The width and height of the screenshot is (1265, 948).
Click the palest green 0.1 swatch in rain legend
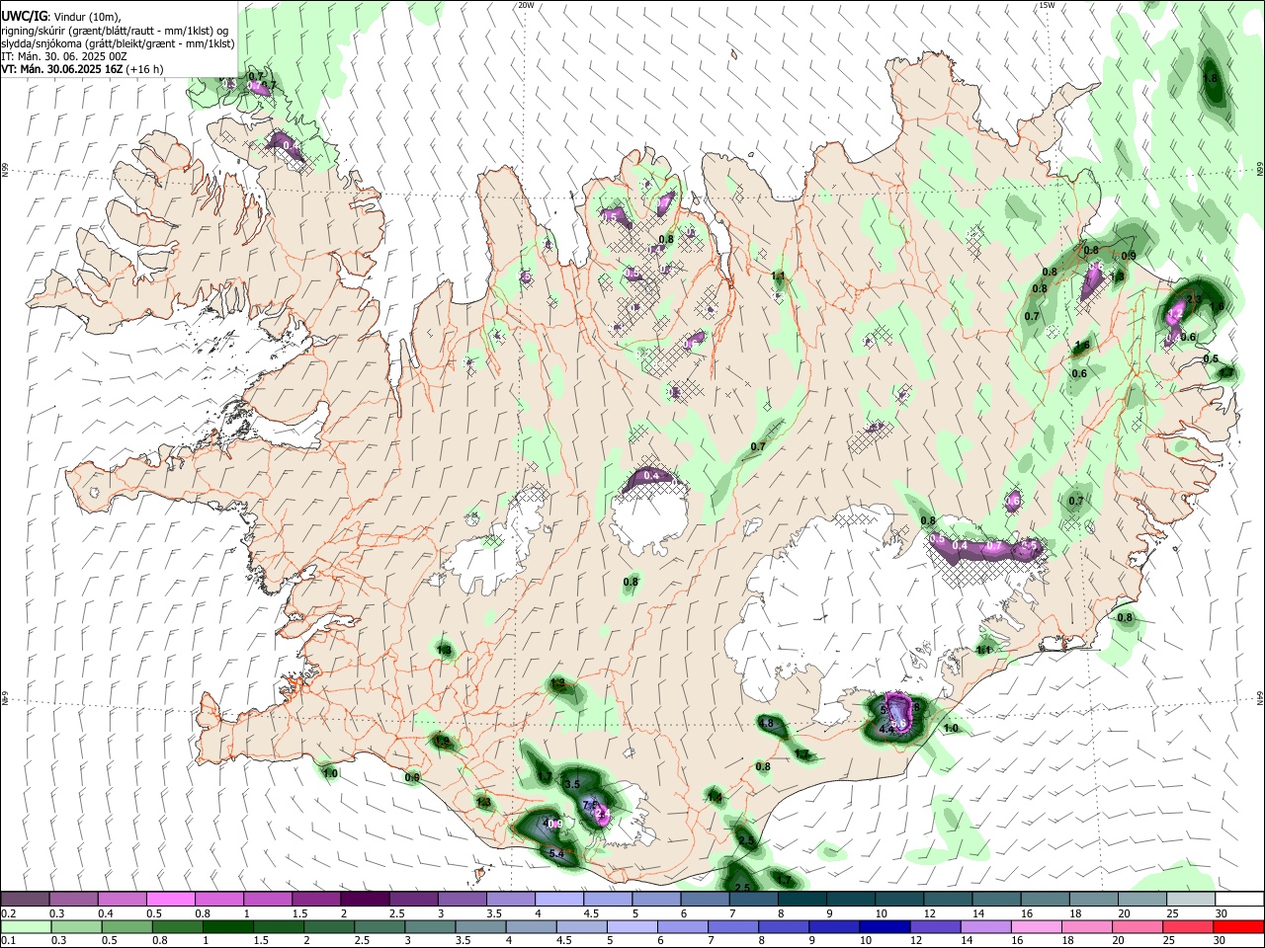pyautogui.click(x=26, y=927)
